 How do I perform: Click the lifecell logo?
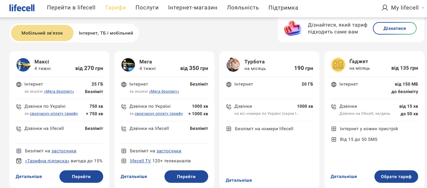[22, 8]
